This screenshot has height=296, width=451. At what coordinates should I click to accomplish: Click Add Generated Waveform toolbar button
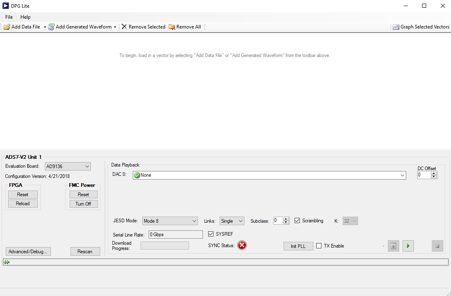click(80, 27)
